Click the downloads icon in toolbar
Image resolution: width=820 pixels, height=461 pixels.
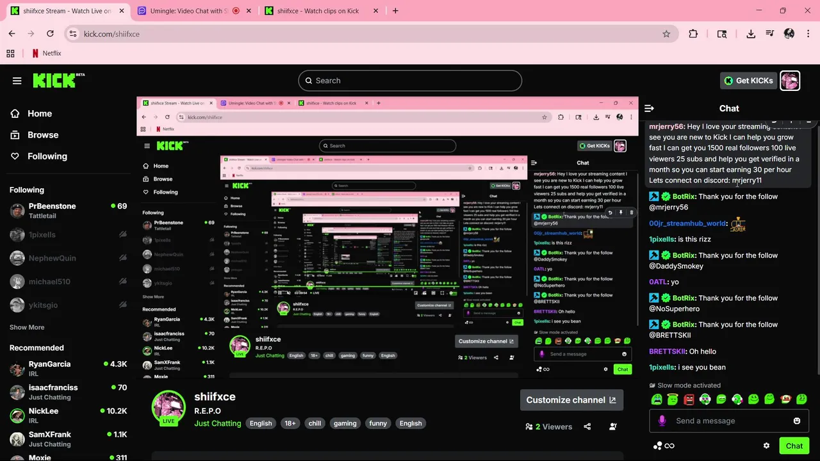[x=751, y=34]
